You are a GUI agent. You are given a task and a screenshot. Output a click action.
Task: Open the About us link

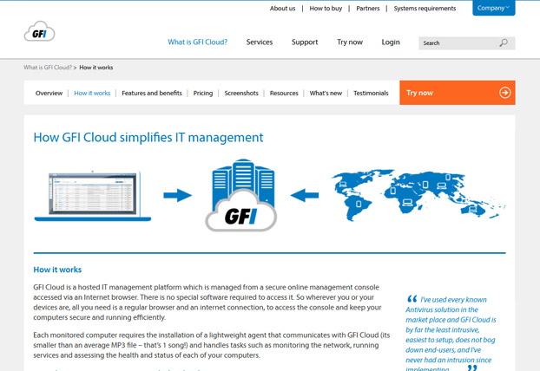(282, 9)
